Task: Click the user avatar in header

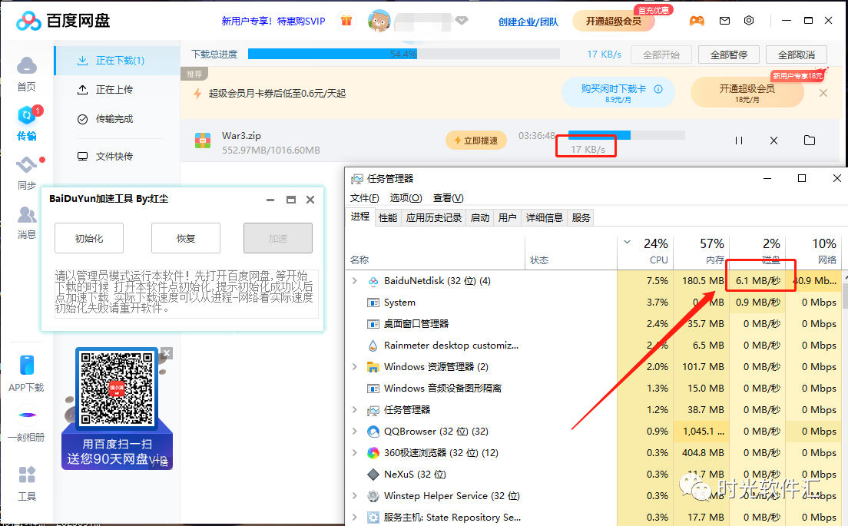Action: click(379, 21)
